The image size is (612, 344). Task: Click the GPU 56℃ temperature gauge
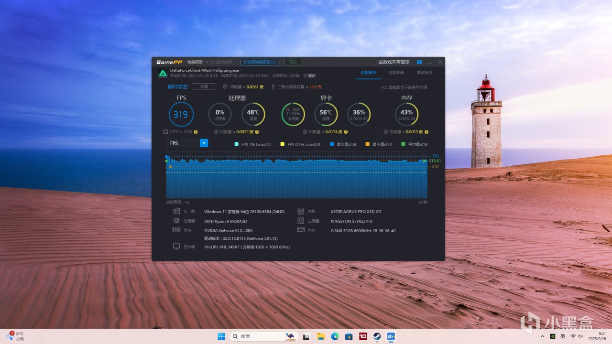(326, 114)
